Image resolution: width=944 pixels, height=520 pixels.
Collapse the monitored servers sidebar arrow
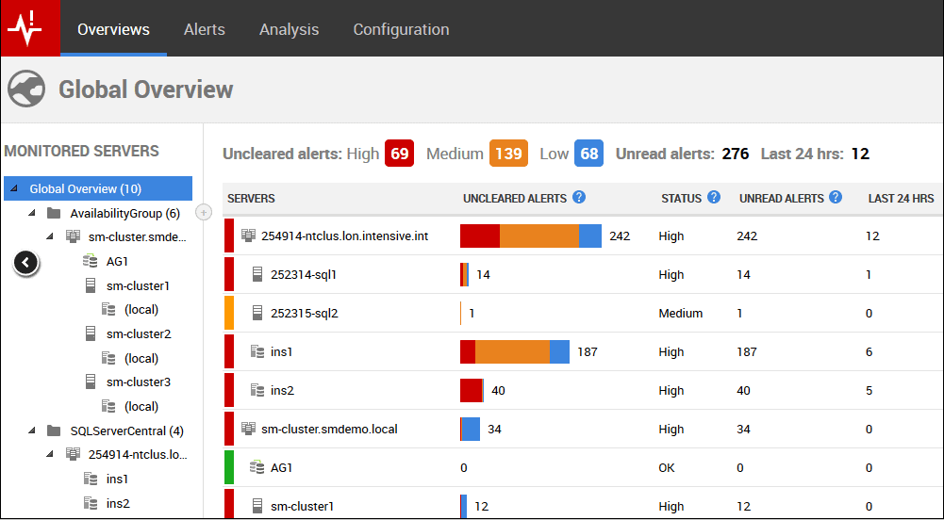(26, 263)
